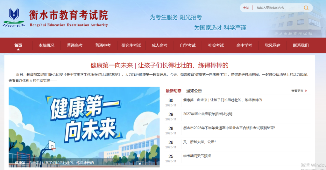326x170 pixels.
Task: Open 衡水市2025年下半年普通高中学业水平 news item
Action: tap(229, 128)
